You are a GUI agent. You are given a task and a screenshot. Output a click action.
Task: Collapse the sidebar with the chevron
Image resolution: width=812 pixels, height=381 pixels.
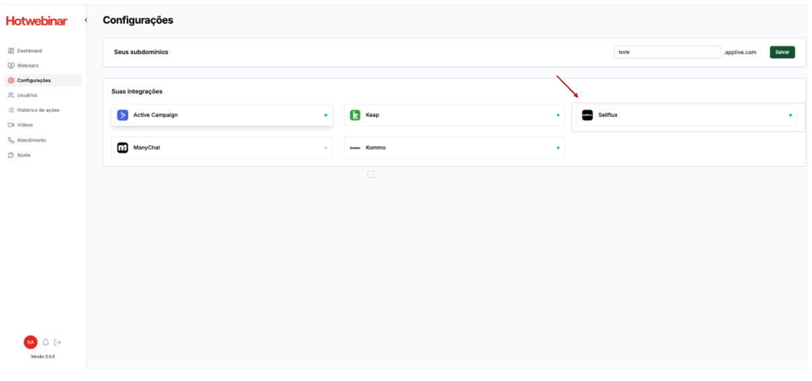(x=86, y=20)
